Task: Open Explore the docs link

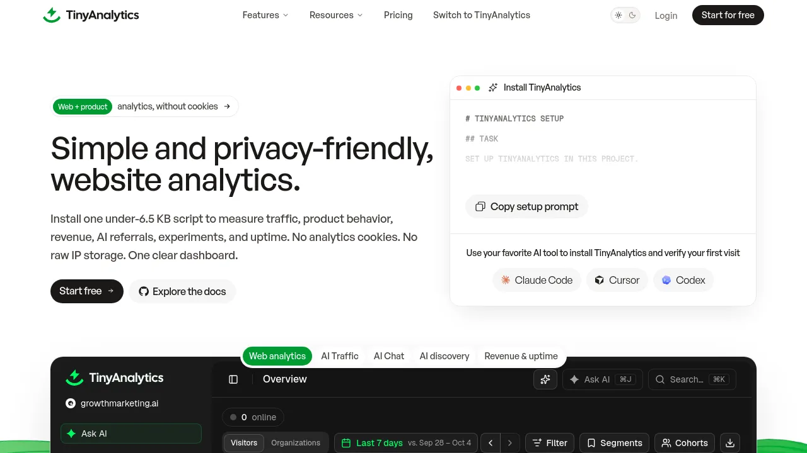Action: pyautogui.click(x=182, y=291)
